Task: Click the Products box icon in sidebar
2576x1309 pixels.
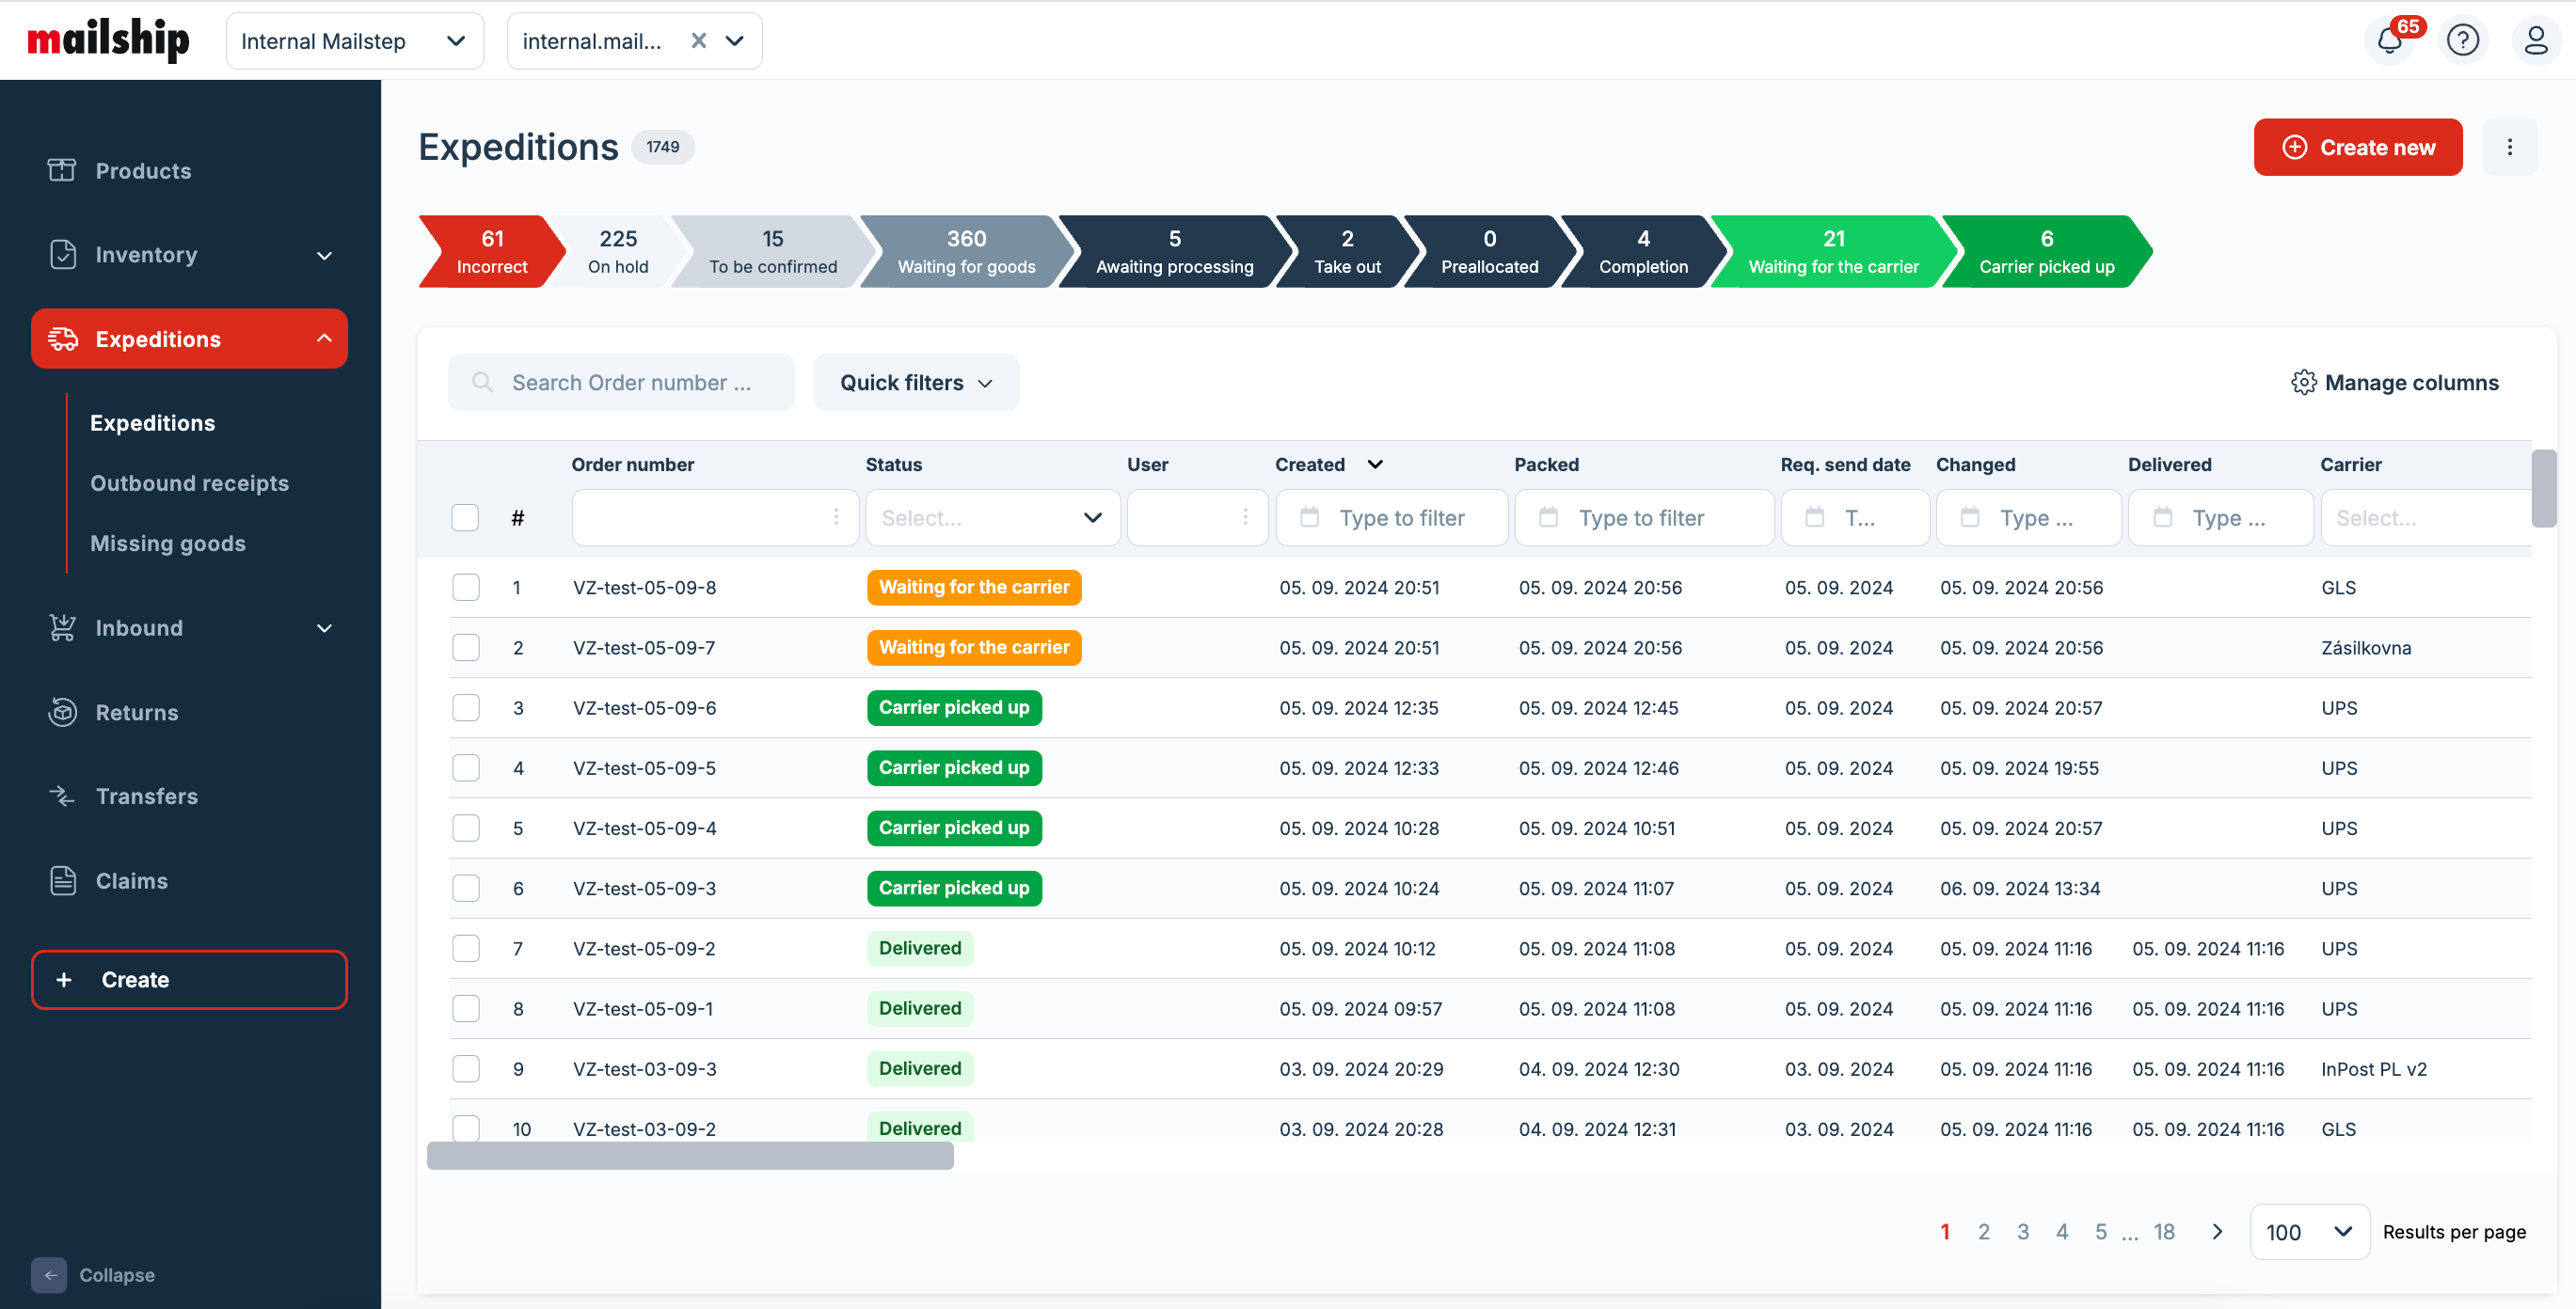Action: [x=62, y=170]
